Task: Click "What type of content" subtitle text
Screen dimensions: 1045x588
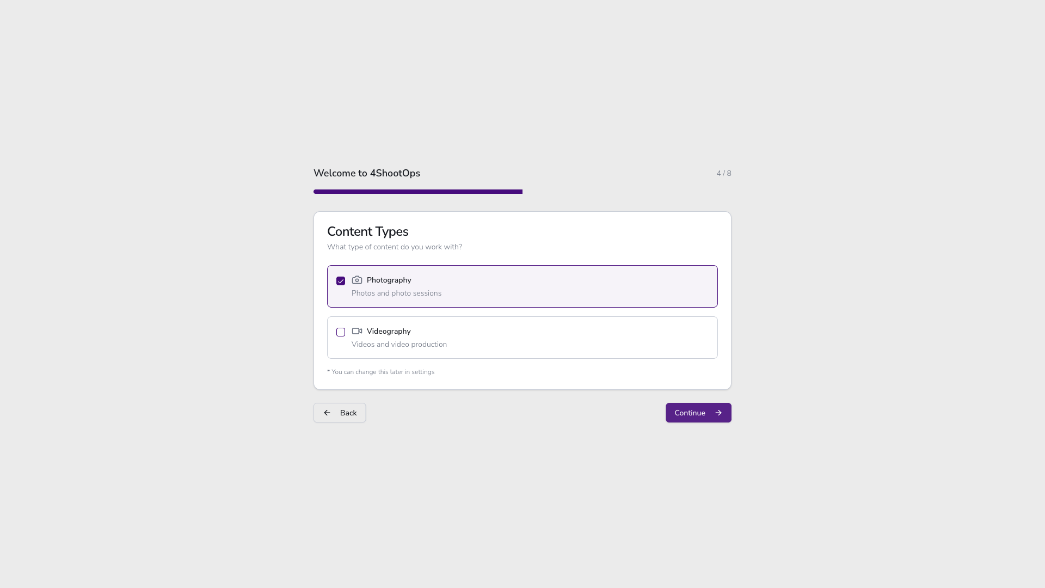Action: click(x=394, y=247)
